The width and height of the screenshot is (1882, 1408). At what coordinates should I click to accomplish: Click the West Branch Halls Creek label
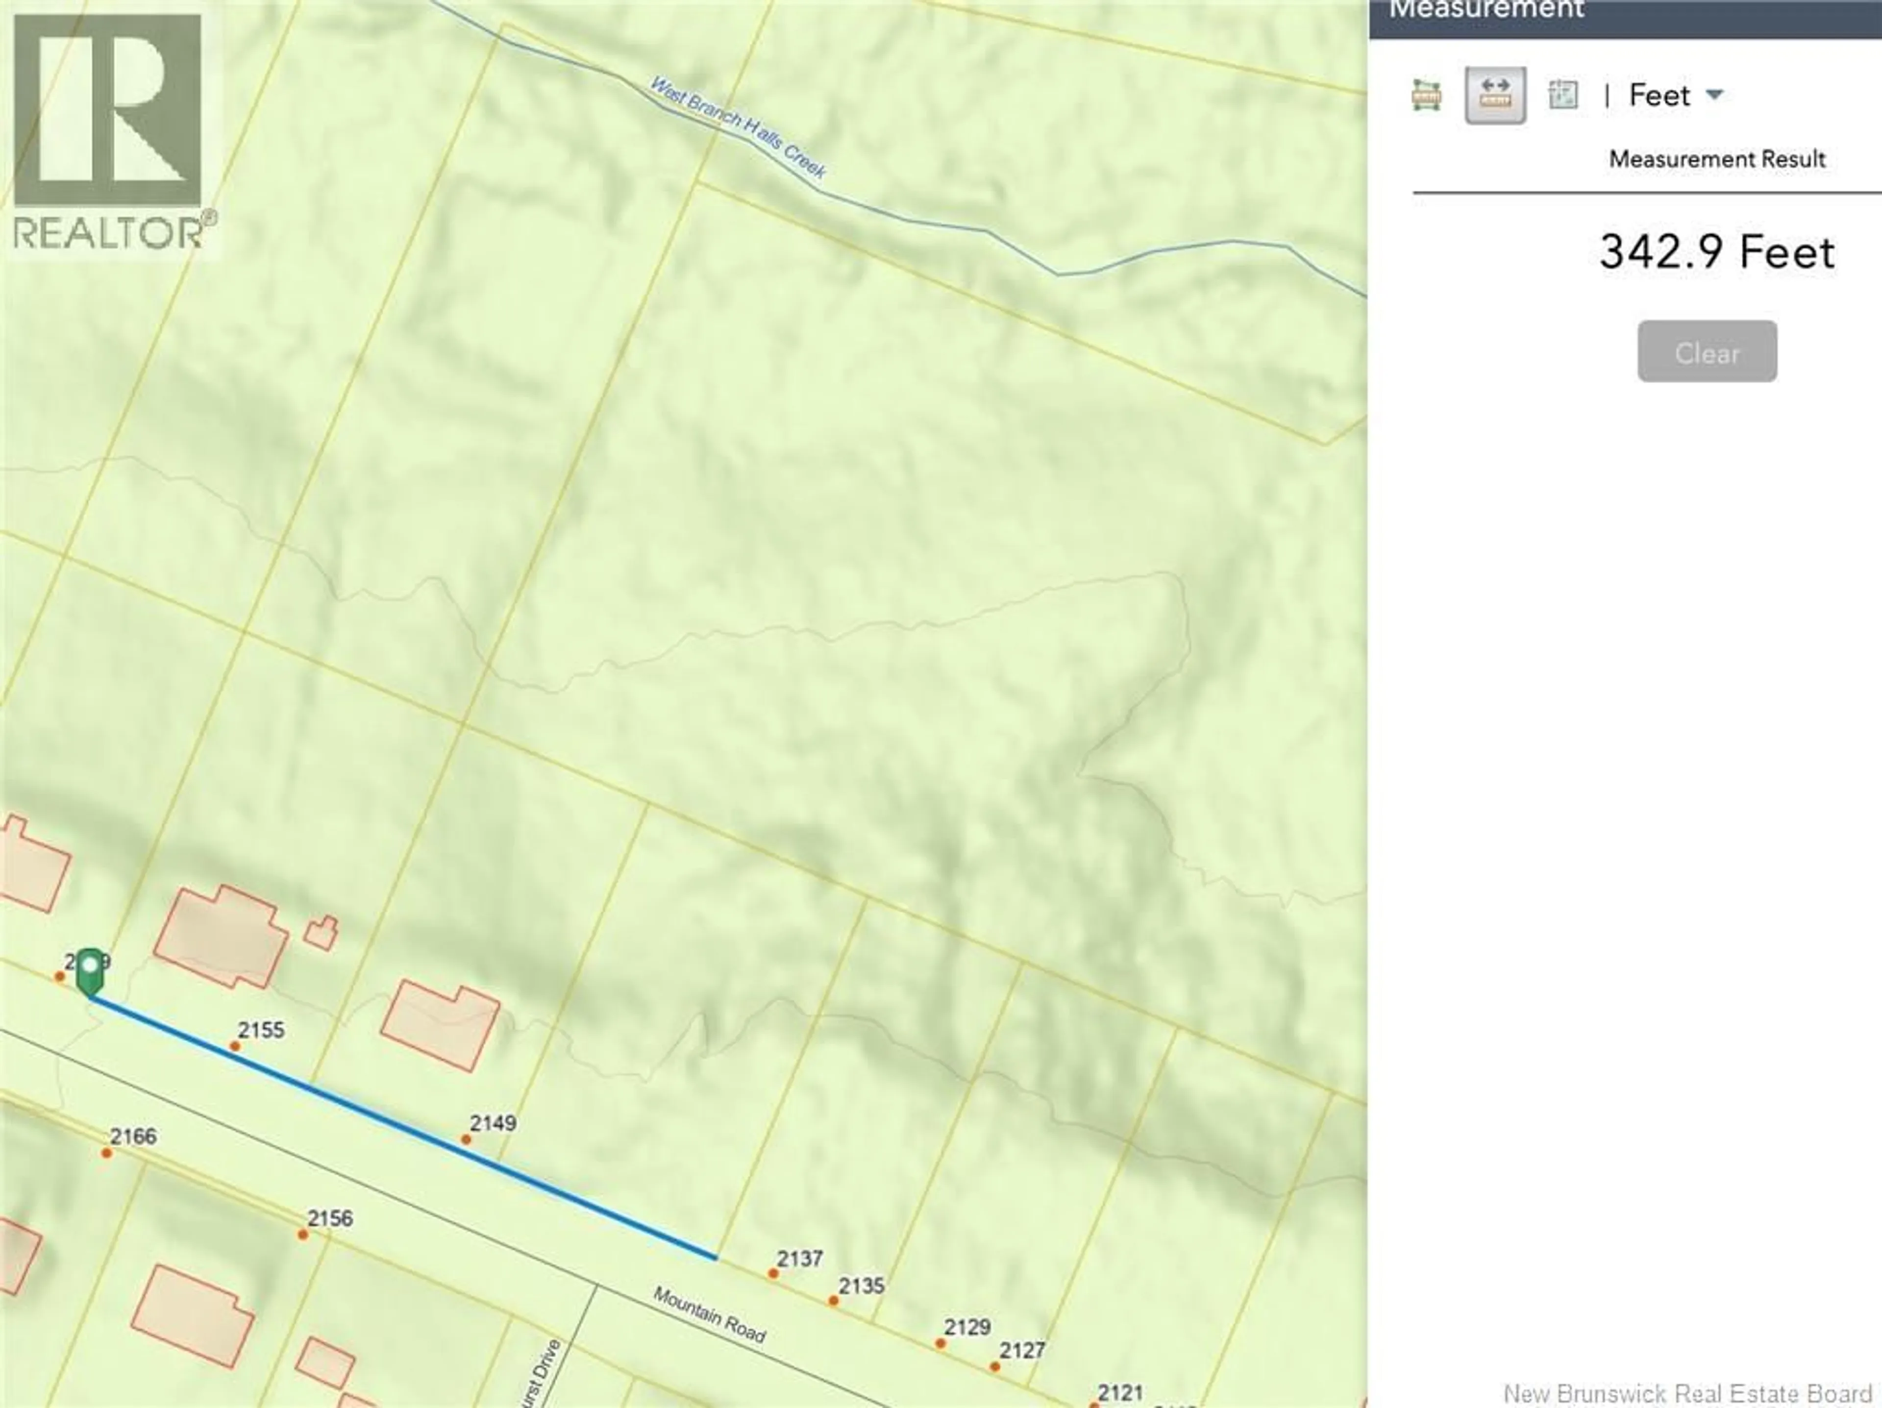point(738,127)
